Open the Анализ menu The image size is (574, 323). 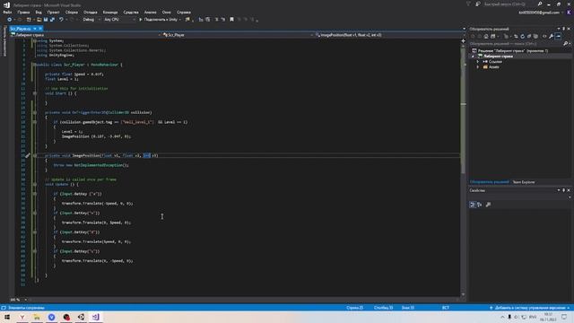(151, 12)
